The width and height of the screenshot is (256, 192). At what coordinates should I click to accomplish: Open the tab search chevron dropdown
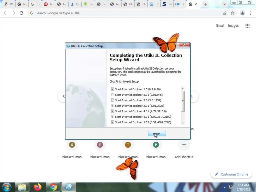coord(225,4)
